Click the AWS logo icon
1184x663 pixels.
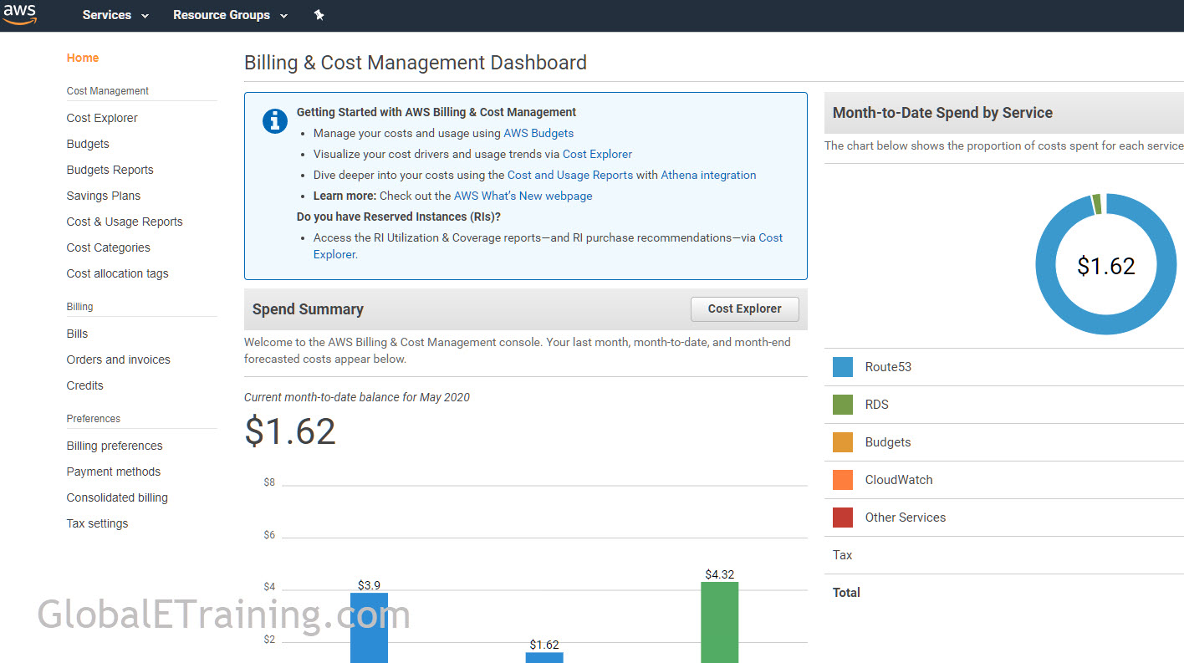click(20, 14)
